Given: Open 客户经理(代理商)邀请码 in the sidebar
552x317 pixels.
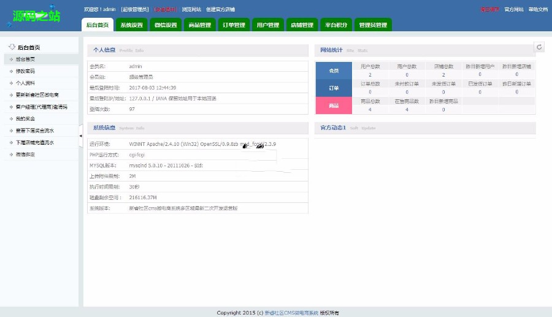Looking at the screenshot, I should [42, 107].
